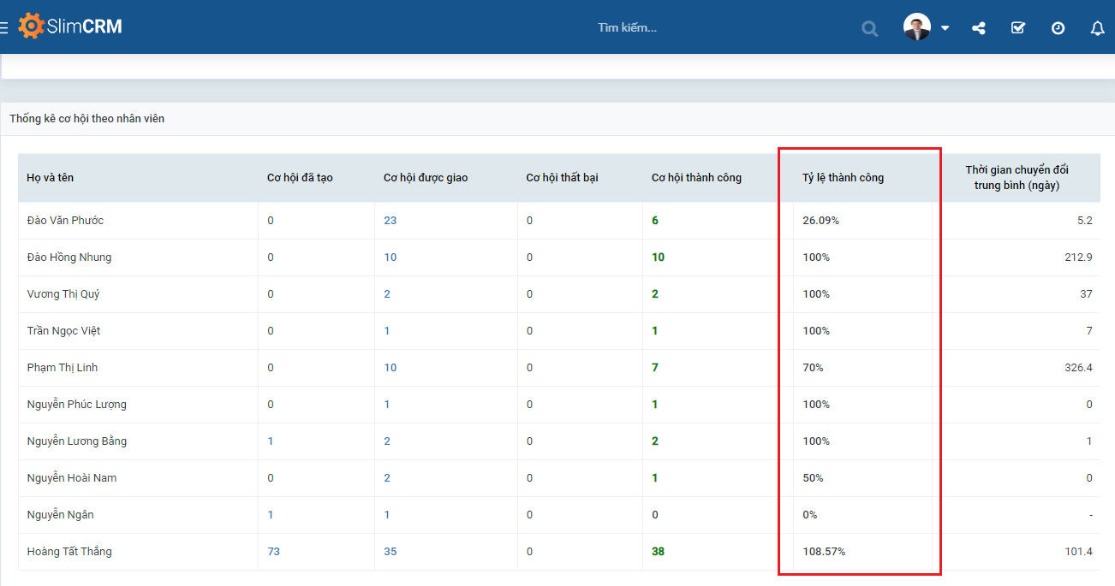Open assigned count 1 for Trần Ngọc Việt
1115x586 pixels.
click(387, 331)
